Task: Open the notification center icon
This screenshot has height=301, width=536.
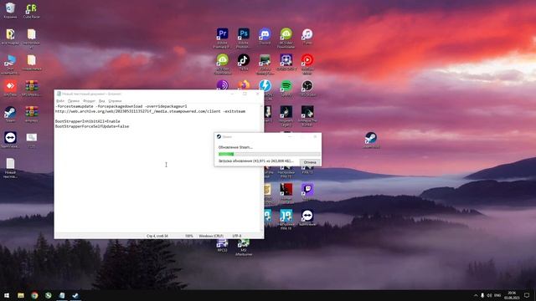Action: [x=527, y=295]
